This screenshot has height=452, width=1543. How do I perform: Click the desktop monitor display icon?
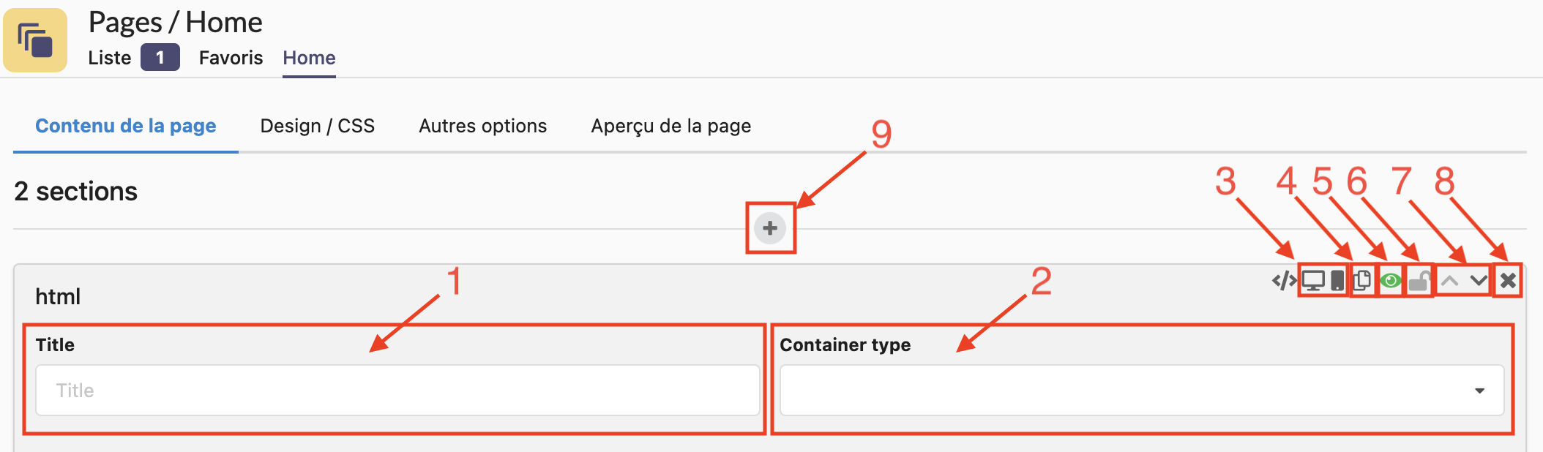[1313, 281]
